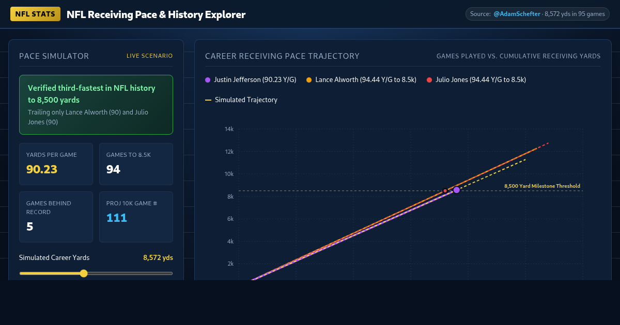The height and width of the screenshot is (325, 620).
Task: Click the 8,500 Yard Milestone Threshold label
Action: pyautogui.click(x=542, y=186)
